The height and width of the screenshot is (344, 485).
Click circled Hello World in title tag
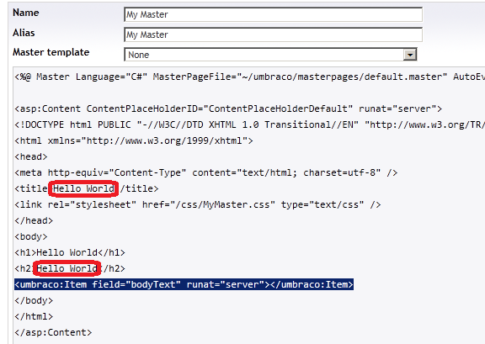[x=83, y=188]
